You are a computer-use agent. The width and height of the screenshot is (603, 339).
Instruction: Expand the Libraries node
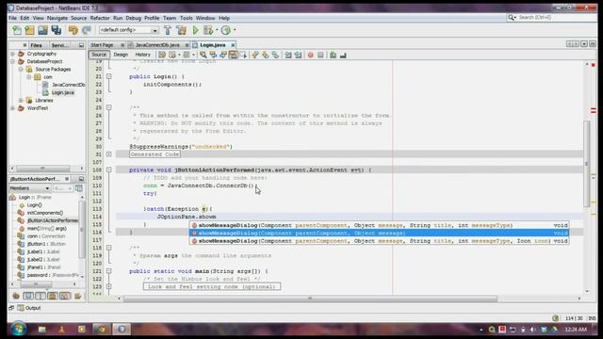pos(21,101)
